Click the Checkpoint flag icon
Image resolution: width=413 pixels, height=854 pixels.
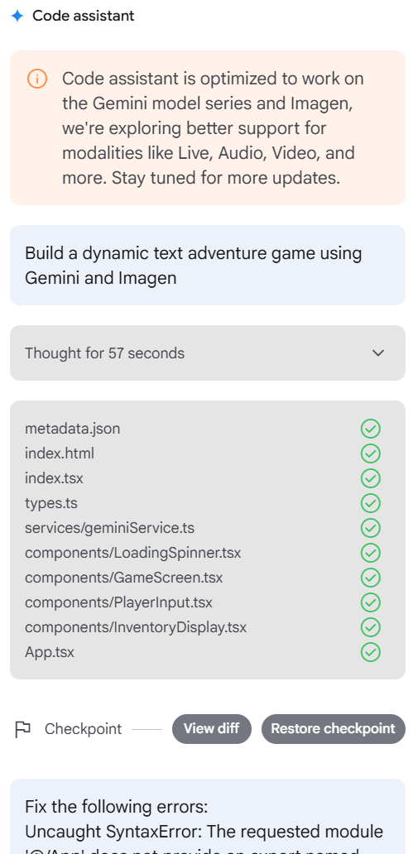click(x=23, y=729)
